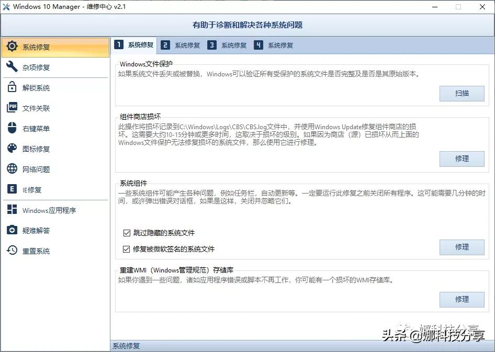Click 修理 button for 重建WMI存储库
The height and width of the screenshot is (352, 495).
tap(462, 300)
